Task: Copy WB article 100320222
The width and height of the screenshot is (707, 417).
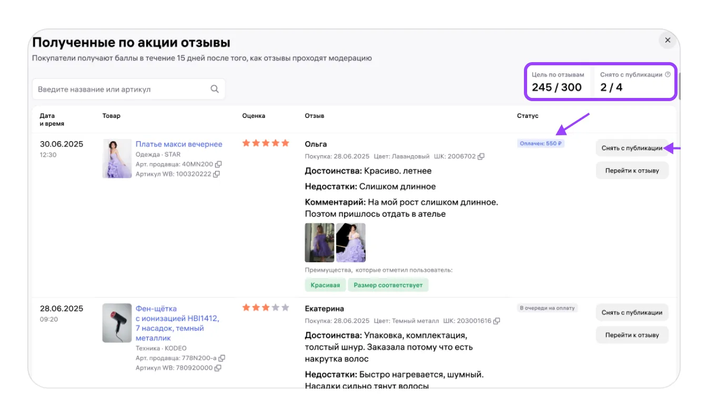Action: point(217,174)
